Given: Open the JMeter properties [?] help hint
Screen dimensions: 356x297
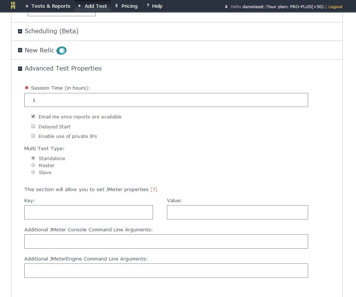Looking at the screenshot, I should (x=154, y=190).
